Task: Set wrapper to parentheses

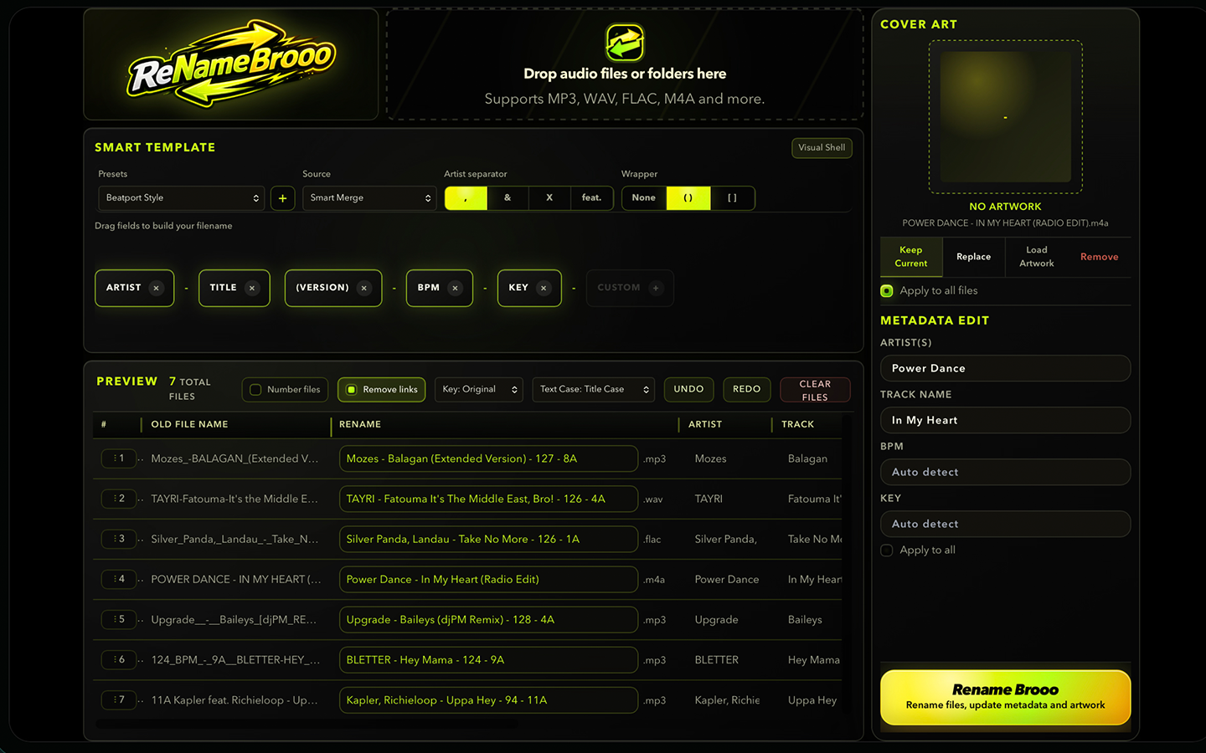Action: click(x=688, y=198)
